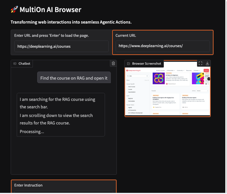Click the Chatbot label speech-bubble icon

click(x=15, y=64)
